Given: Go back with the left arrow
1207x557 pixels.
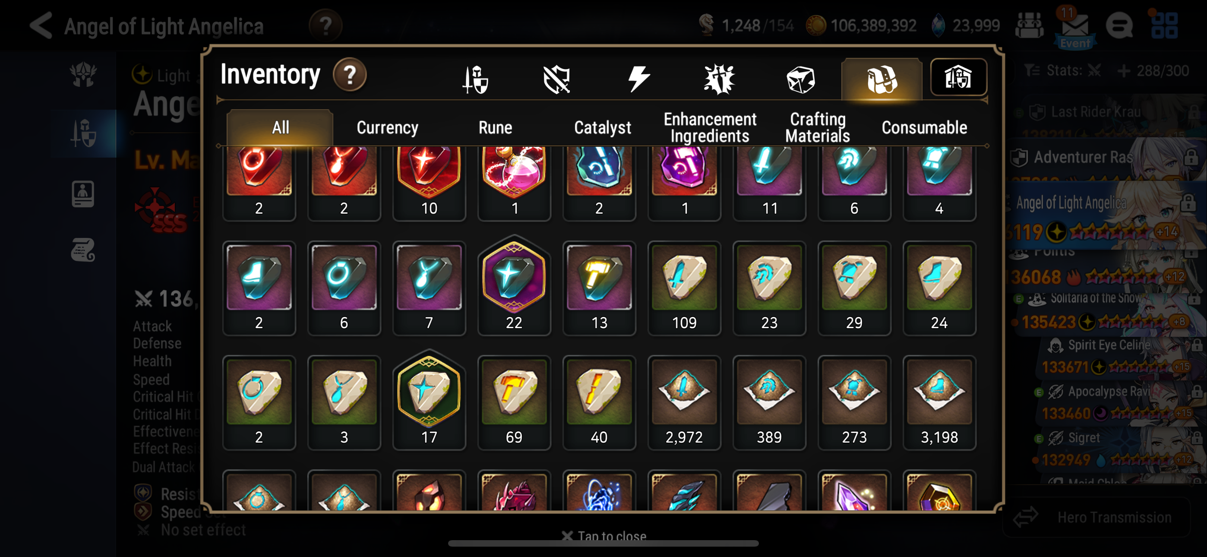Looking at the screenshot, I should coord(41,25).
